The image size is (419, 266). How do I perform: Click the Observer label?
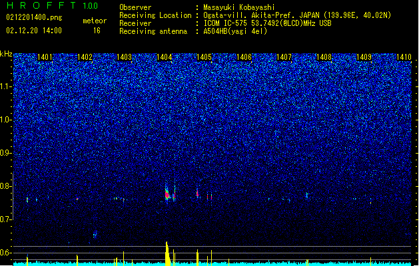click(x=135, y=7)
